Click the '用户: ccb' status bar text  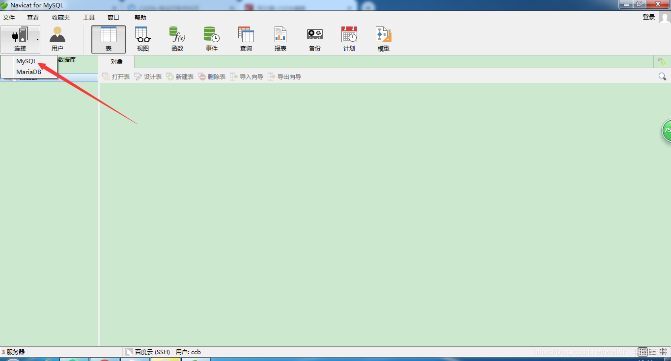click(188, 352)
